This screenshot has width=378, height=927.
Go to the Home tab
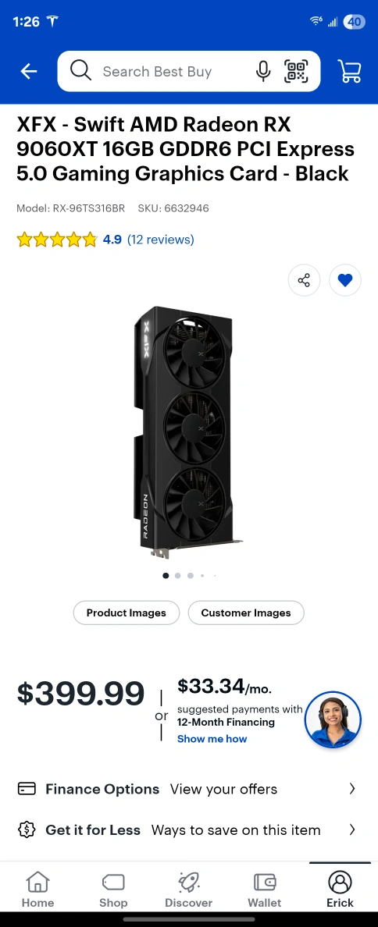pos(37,890)
